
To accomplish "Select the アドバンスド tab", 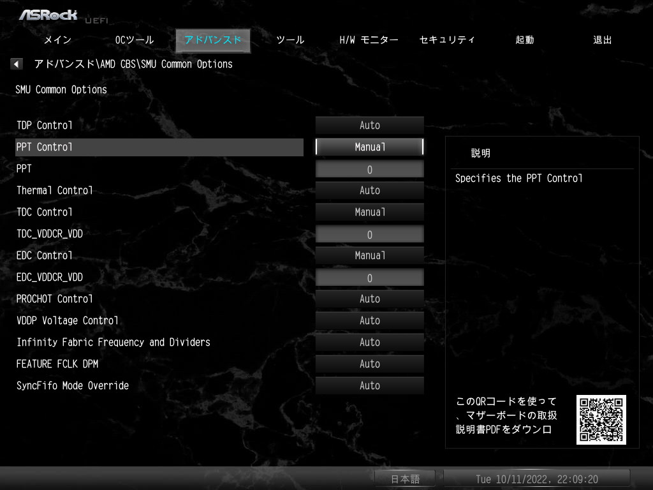I will coord(213,40).
